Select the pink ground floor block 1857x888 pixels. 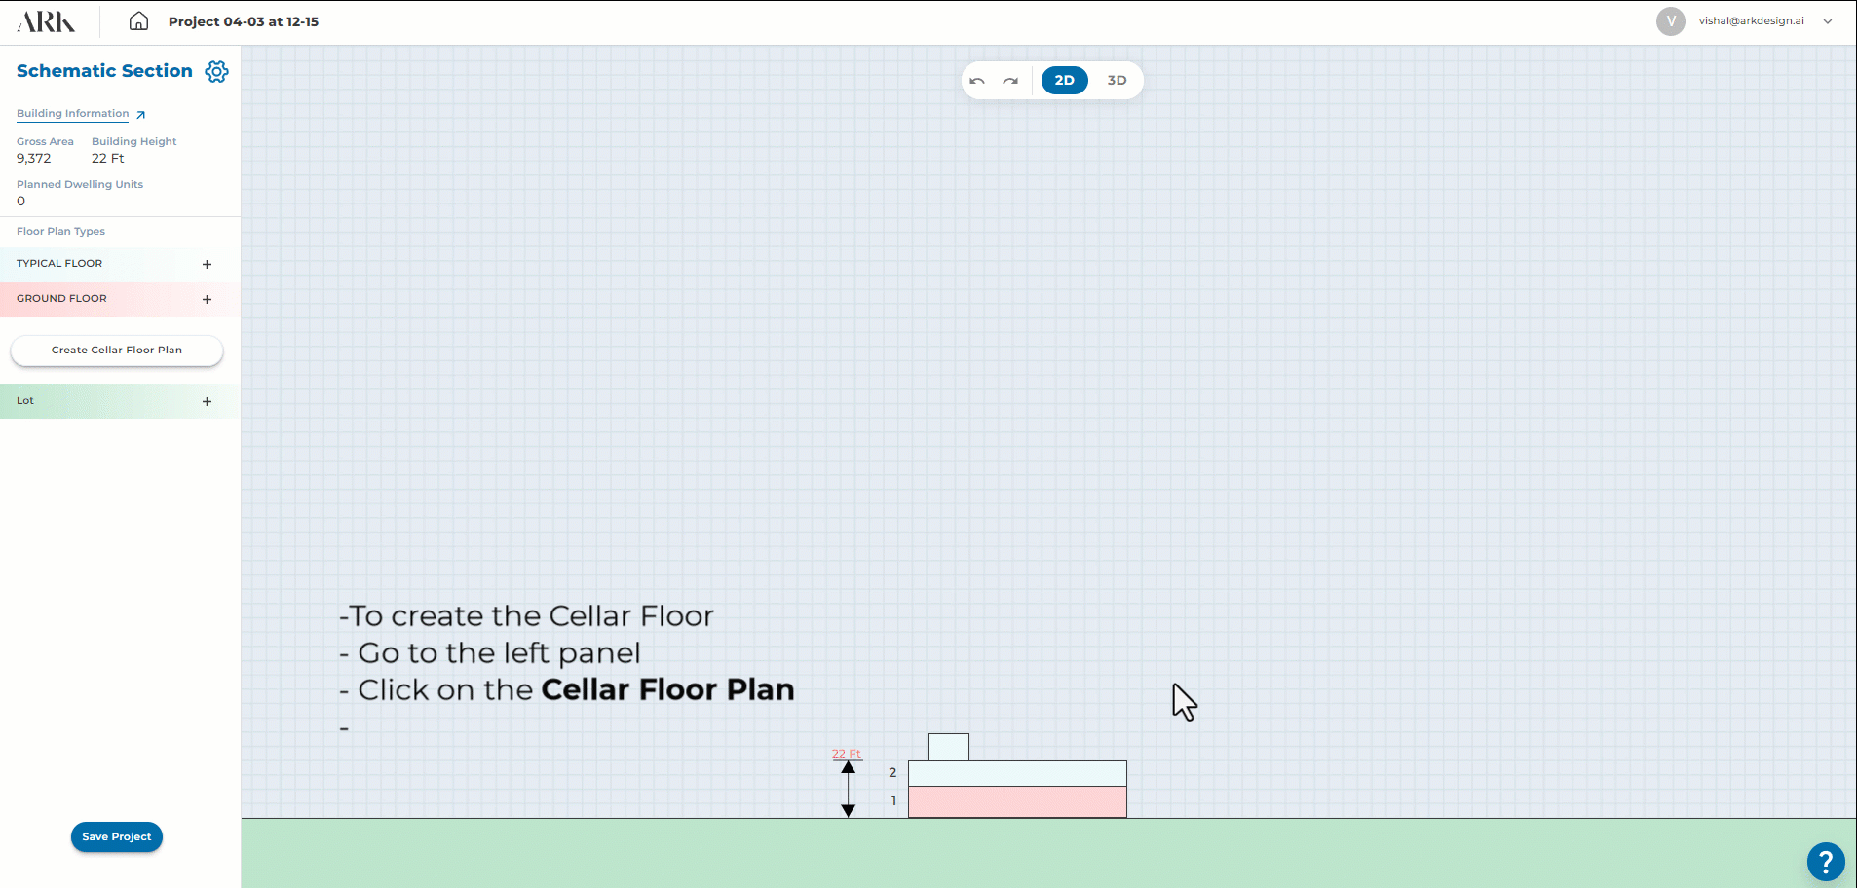(1017, 802)
